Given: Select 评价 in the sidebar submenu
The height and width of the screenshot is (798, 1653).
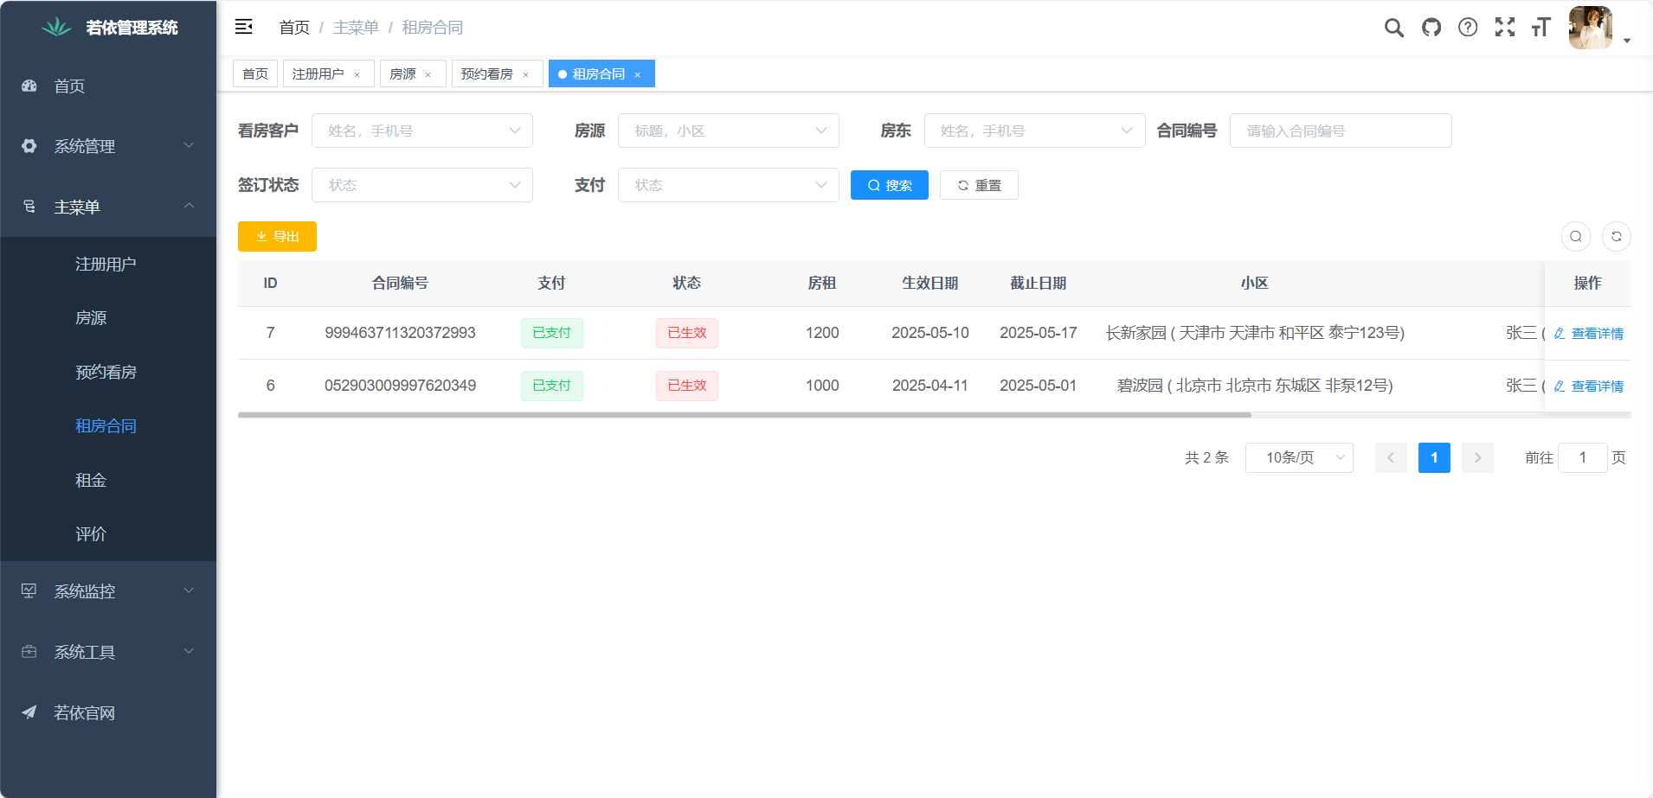Looking at the screenshot, I should tap(108, 534).
